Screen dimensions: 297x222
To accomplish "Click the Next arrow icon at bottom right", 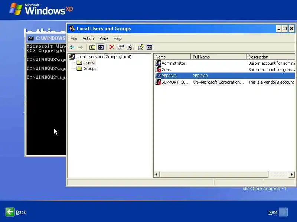I will point(283,212).
